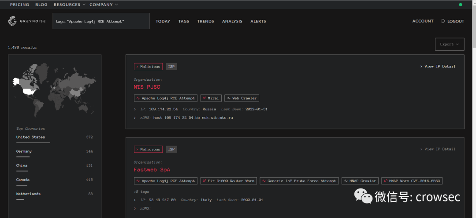476x218 pixels.
Task: Expand the COMPANY dropdown menu
Action: click(104, 4)
